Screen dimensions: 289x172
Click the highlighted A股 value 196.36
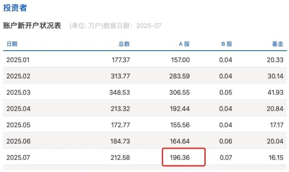click(180, 158)
